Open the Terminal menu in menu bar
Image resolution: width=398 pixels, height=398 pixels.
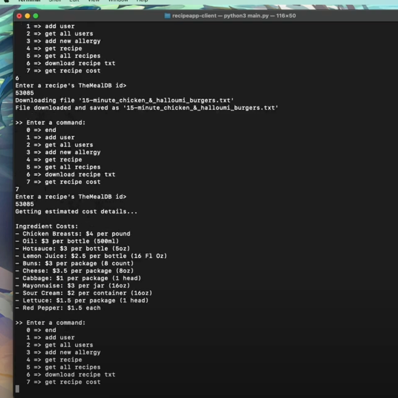(x=29, y=1)
